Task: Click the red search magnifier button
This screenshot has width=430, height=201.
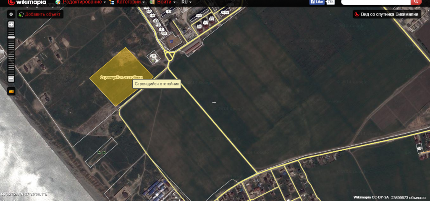Action: pos(416,2)
